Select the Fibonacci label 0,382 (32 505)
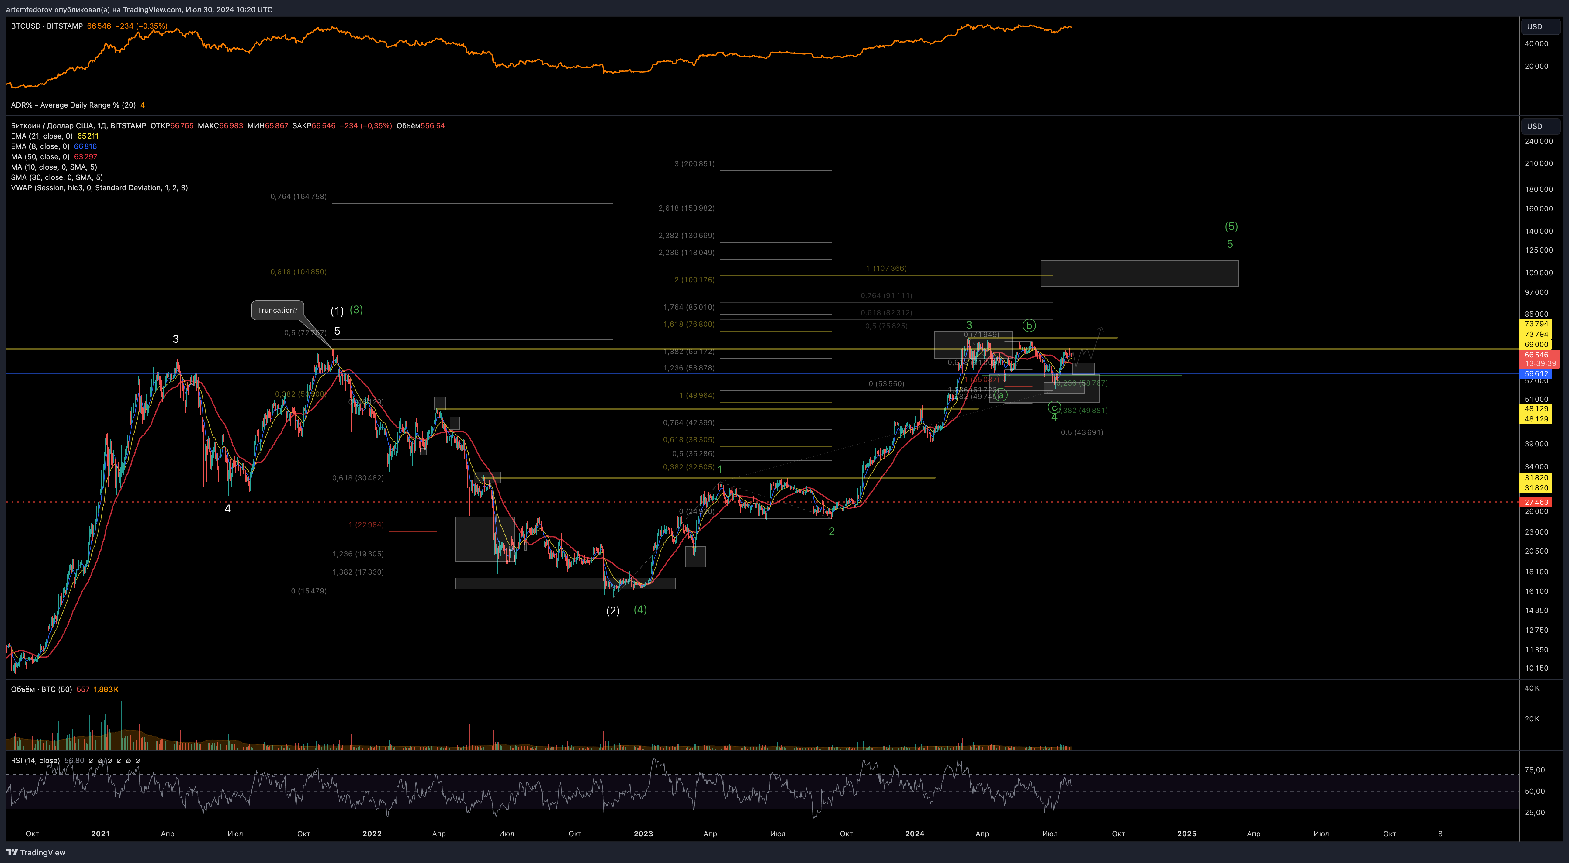 point(689,467)
